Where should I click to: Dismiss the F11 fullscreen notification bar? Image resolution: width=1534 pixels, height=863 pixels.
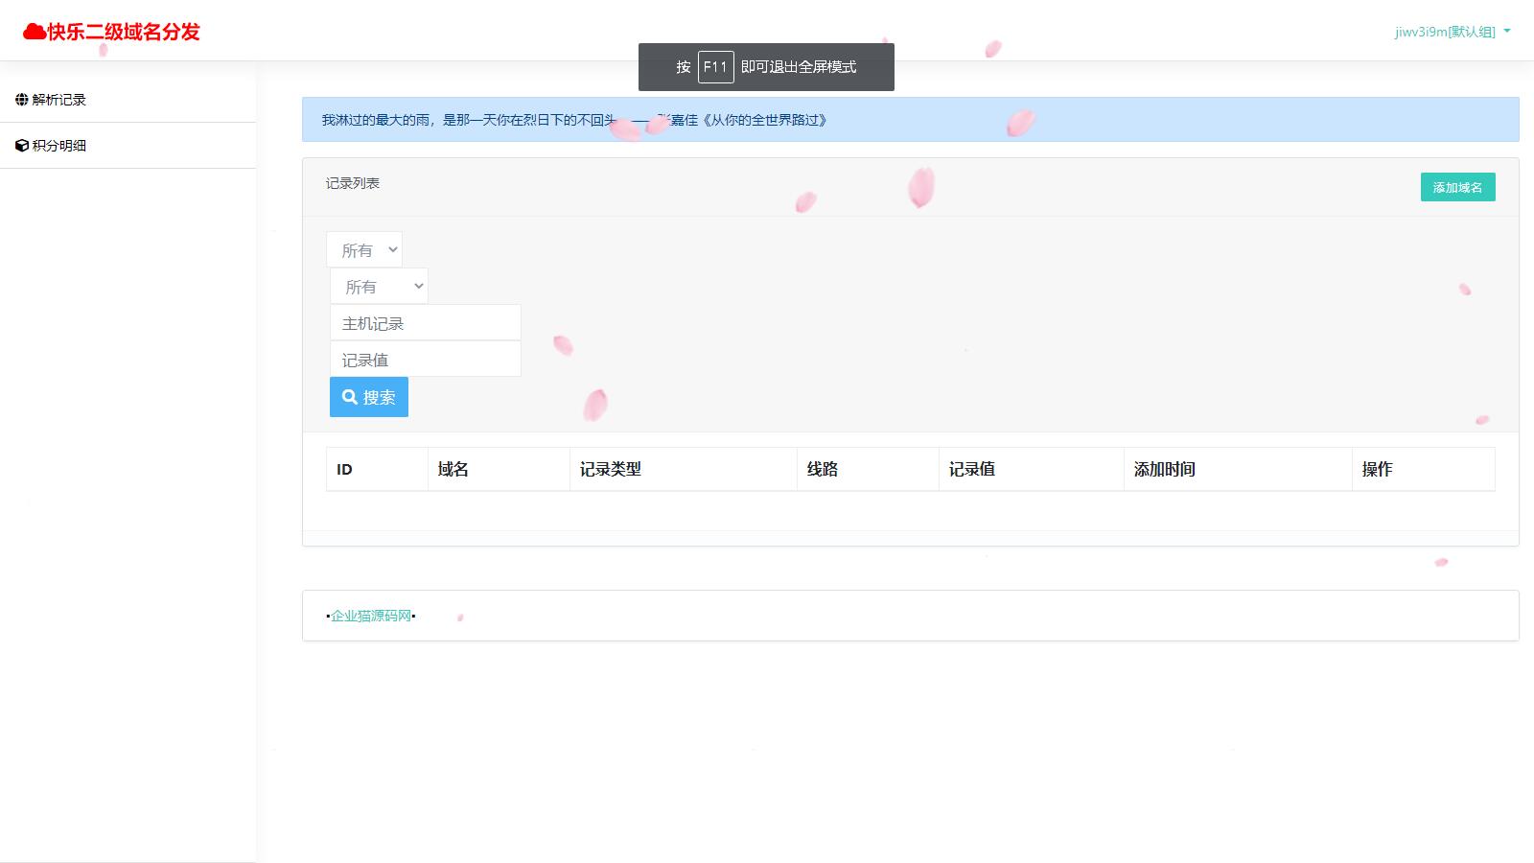coord(765,67)
